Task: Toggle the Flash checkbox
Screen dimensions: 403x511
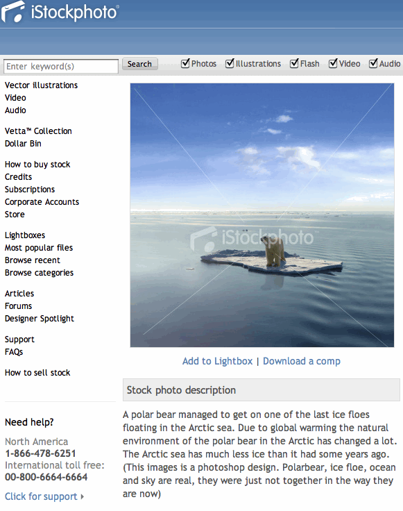Action: pyautogui.click(x=294, y=63)
